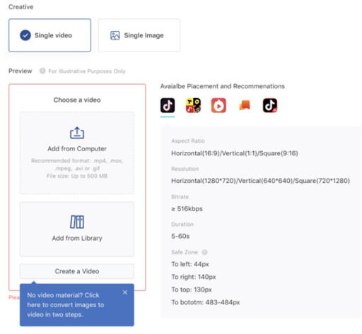The width and height of the screenshot is (362, 334).
Task: Close the blue video conversion tooltip
Action: (x=125, y=292)
